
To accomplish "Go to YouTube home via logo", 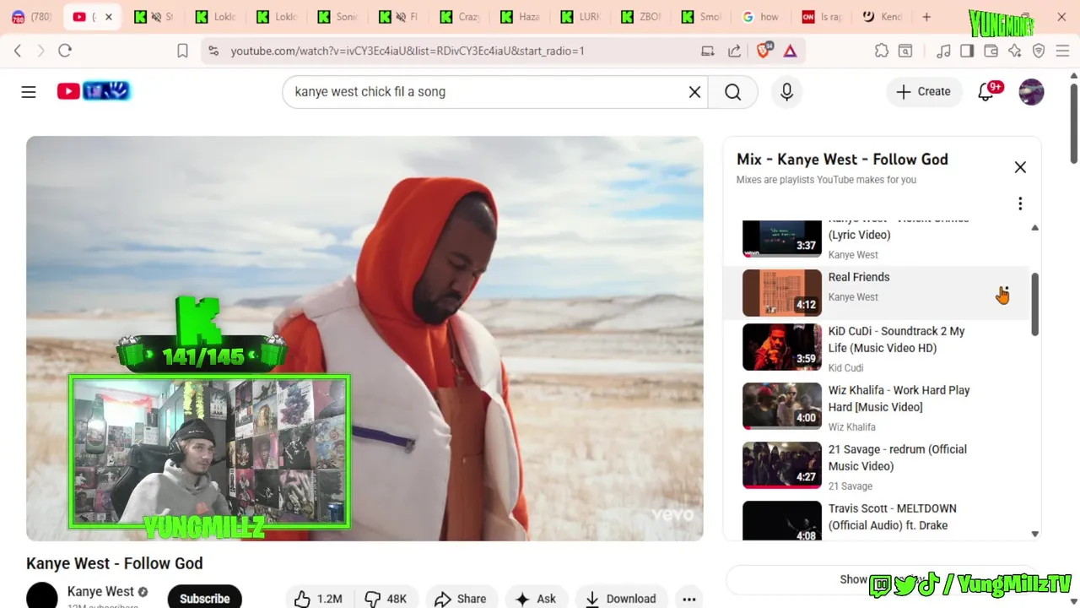I will pyautogui.click(x=94, y=91).
